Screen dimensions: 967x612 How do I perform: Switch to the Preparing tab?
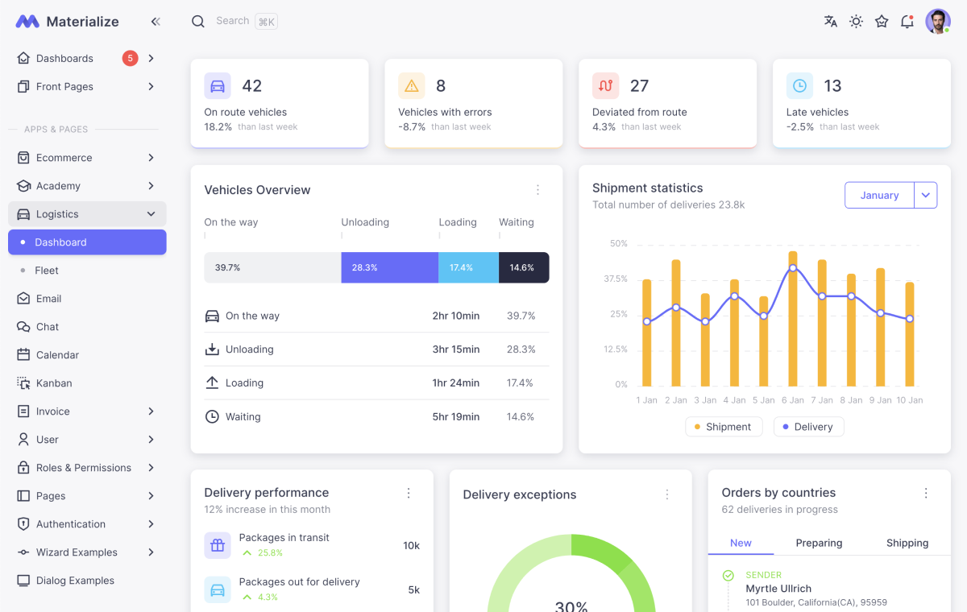pos(819,543)
